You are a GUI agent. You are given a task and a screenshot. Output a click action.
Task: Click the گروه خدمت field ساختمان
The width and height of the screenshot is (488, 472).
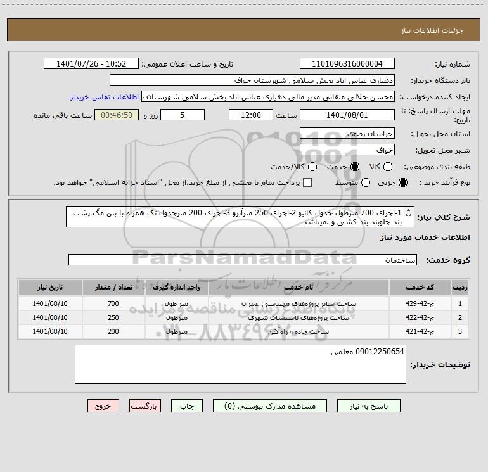[x=243, y=260]
